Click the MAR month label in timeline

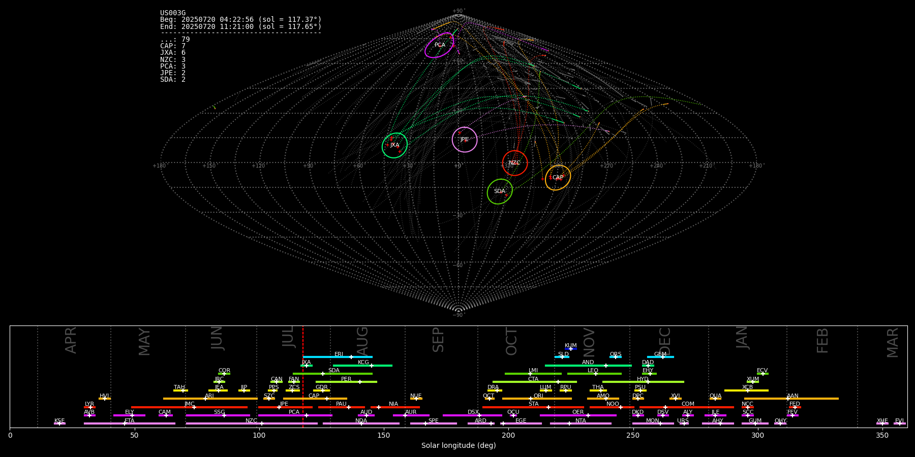[x=893, y=342]
